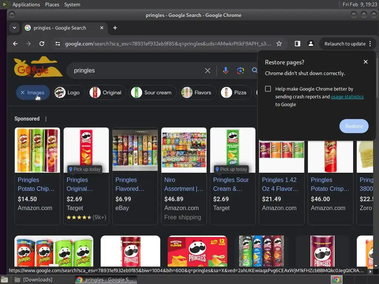Image resolution: width=379 pixels, height=284 pixels.
Task: Switch to Downloads window in taskbar
Action: point(34,280)
